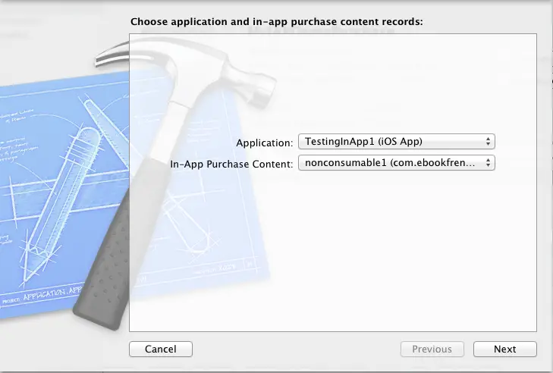Click the disabled Previous button
553x373 pixels.
[432, 349]
